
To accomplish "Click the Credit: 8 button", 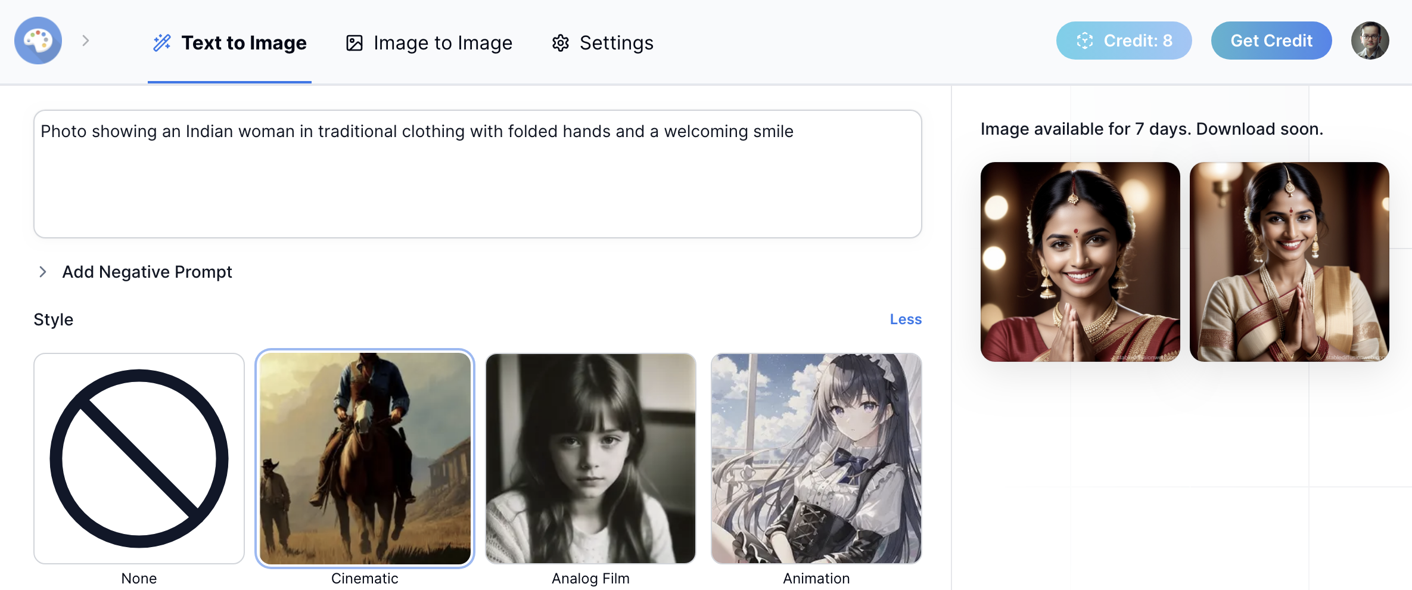I will click(1124, 41).
